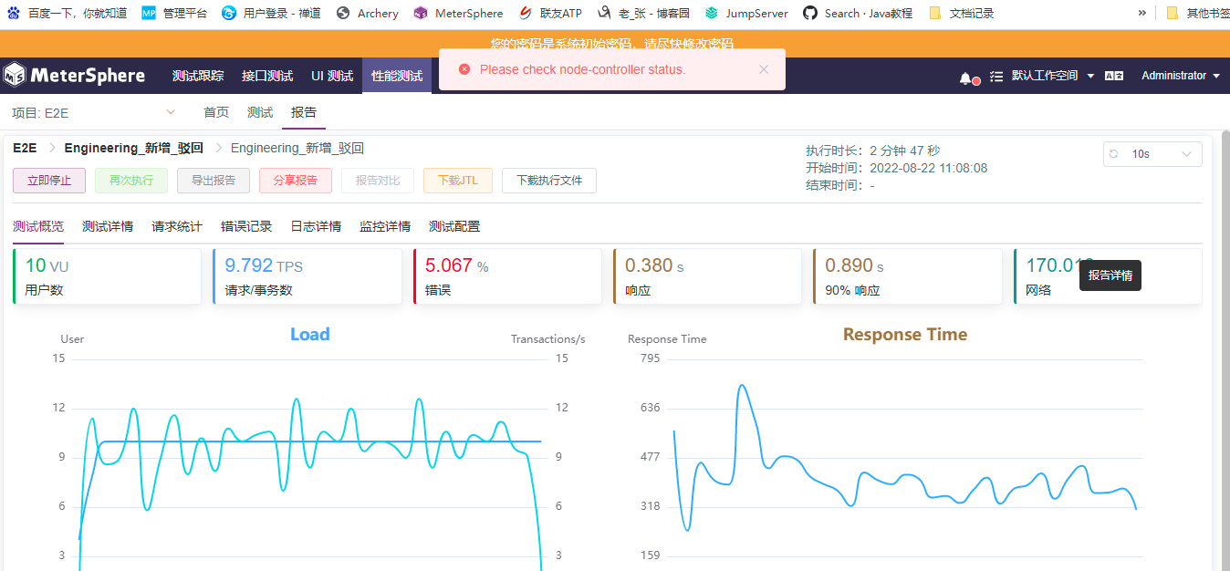Click 下载JTL button
The image size is (1230, 571).
point(458,181)
